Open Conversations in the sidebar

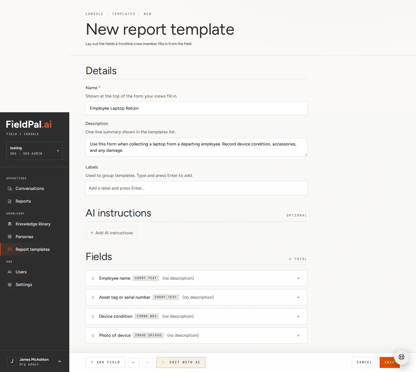[x=35, y=188]
